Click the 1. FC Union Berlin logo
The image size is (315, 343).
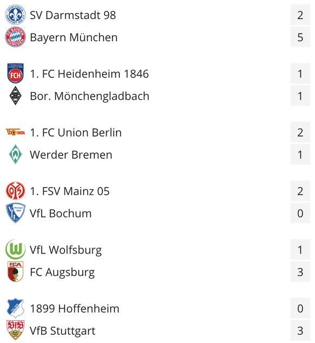coord(15,132)
